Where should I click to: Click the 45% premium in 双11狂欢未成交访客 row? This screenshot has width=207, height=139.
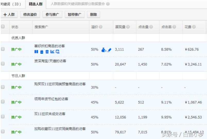(94, 117)
